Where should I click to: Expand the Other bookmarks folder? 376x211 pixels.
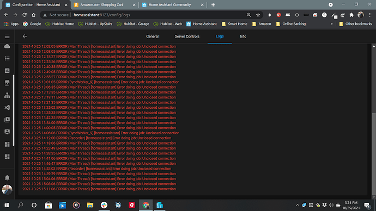click(x=355, y=24)
